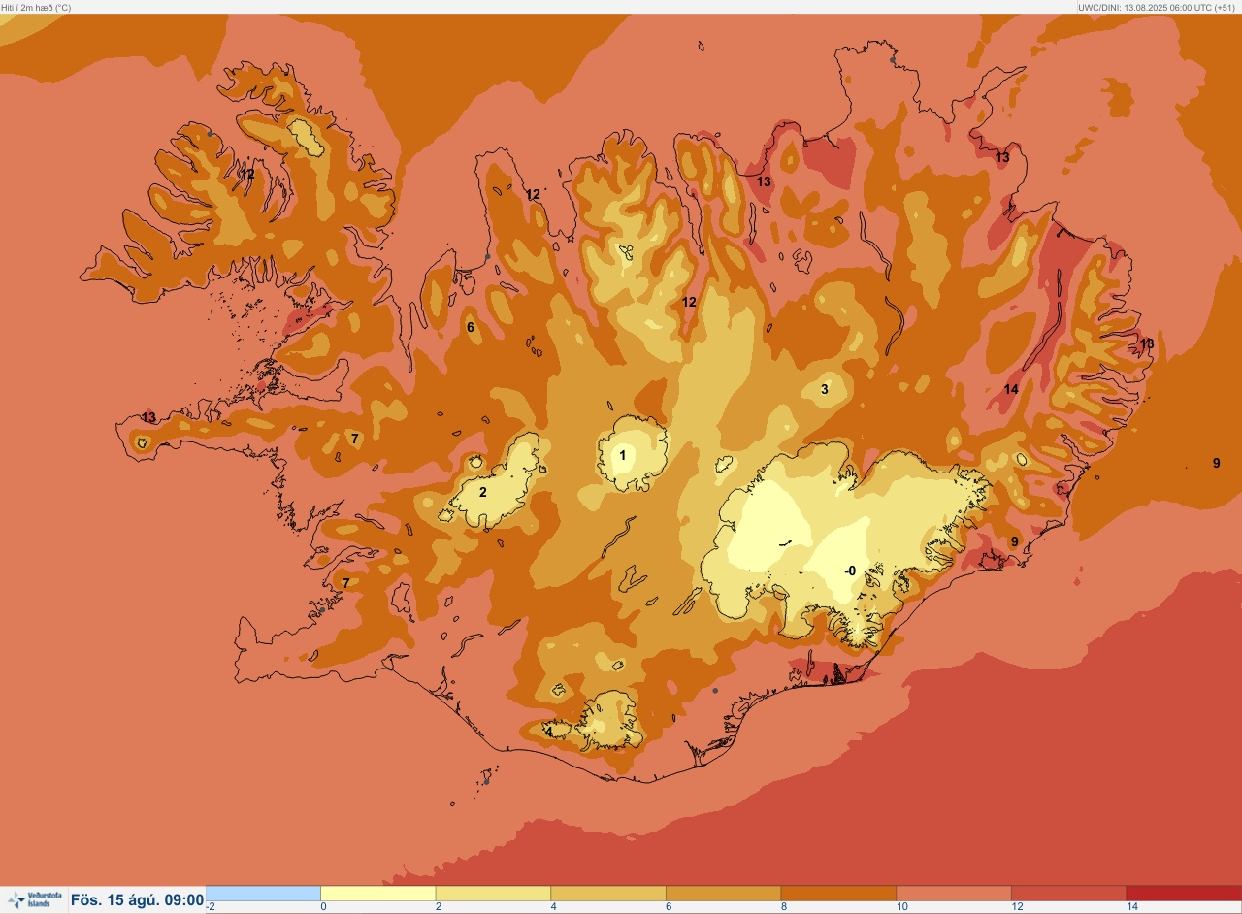
Task: Click the map title Hiti í 2m hæð (°C)
Action: [36, 7]
